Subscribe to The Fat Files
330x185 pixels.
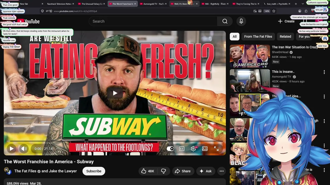94,171
